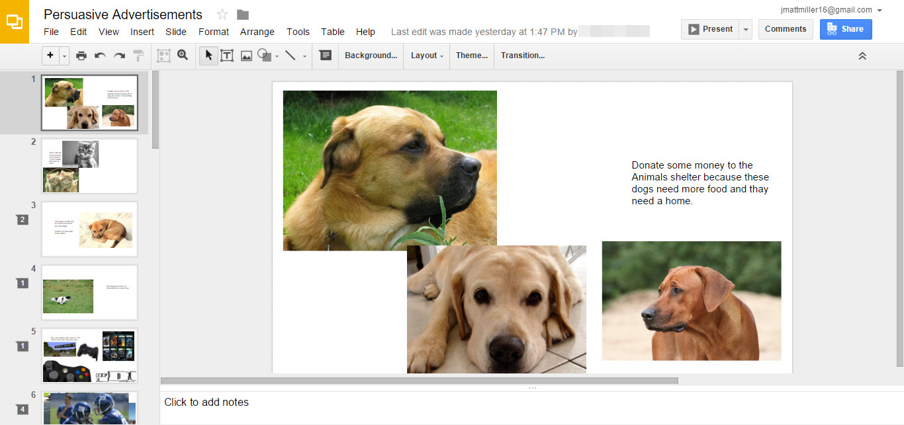
Task: Select slide 2 thumbnail with kittens
Action: (x=89, y=166)
